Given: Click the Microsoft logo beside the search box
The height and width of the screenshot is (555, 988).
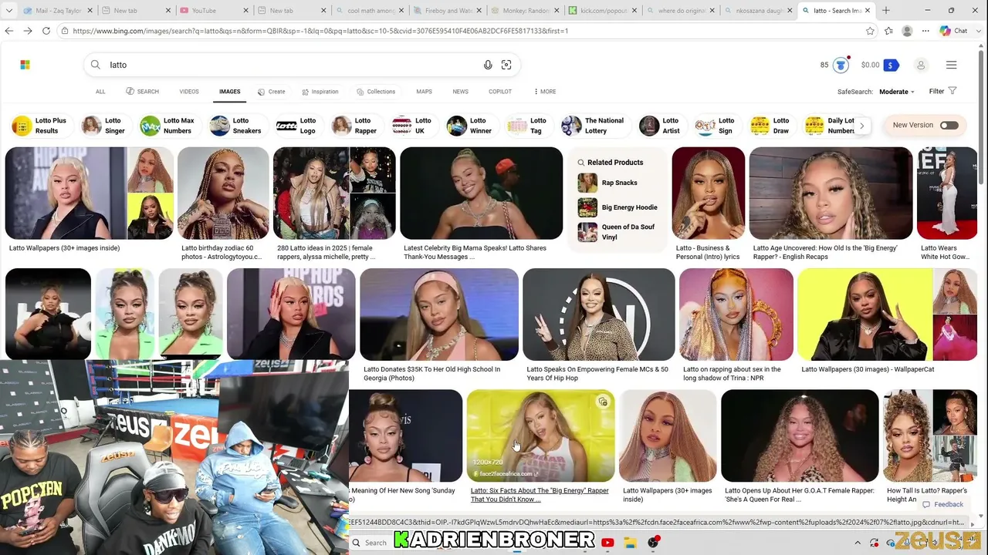Looking at the screenshot, I should (x=25, y=65).
